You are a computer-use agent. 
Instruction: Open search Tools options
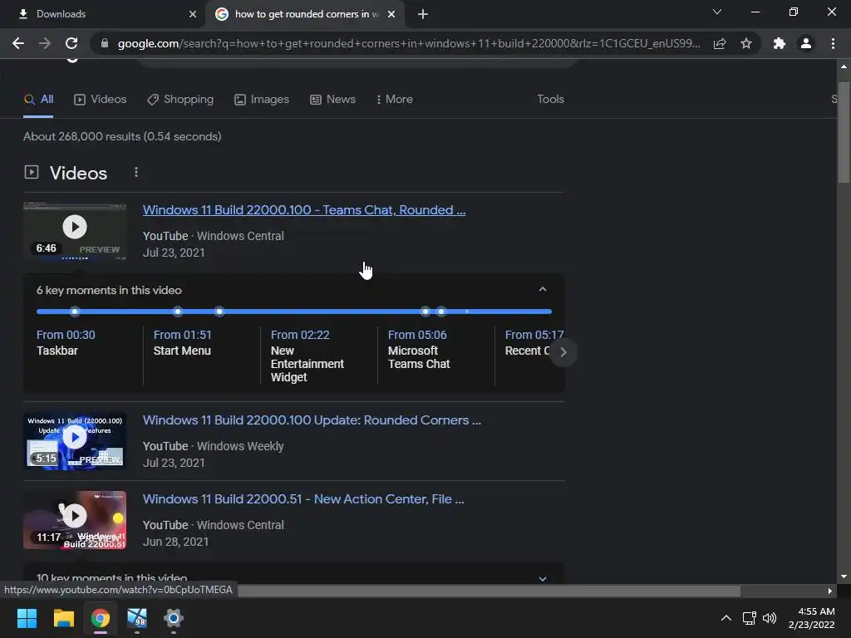(550, 100)
